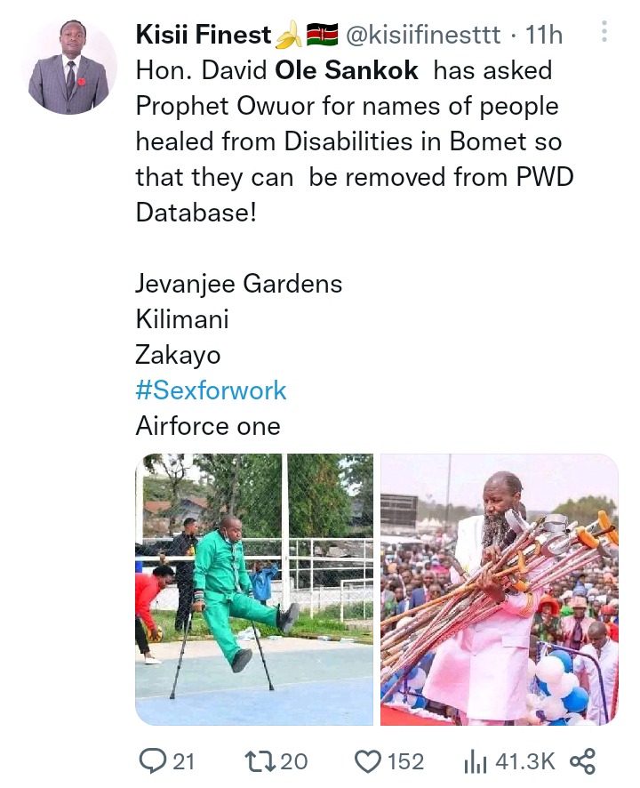Image resolution: width=640 pixels, height=788 pixels.
Task: Open the three-dot more options menu
Action: point(604,31)
